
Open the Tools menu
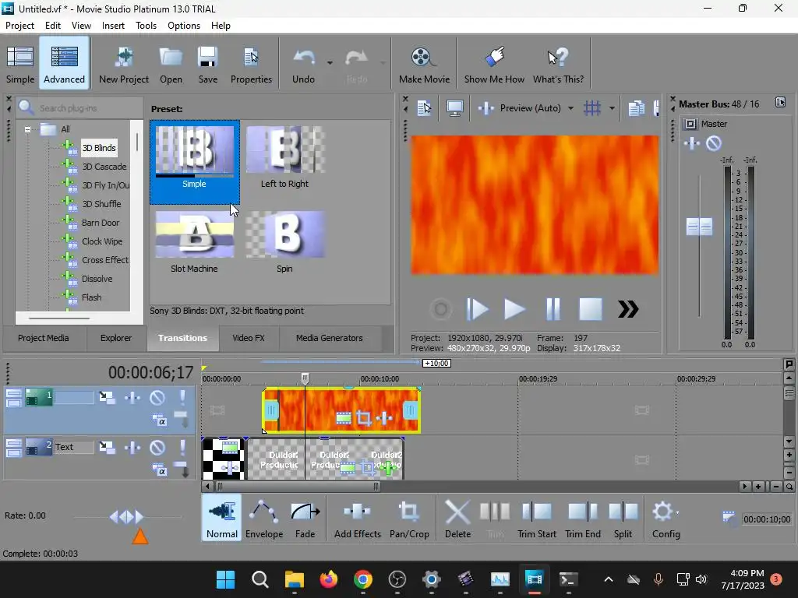click(x=146, y=26)
